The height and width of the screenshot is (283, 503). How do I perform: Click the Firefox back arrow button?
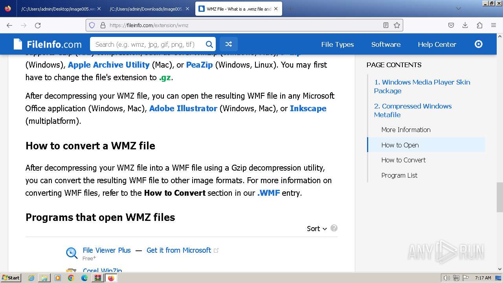coord(9,25)
